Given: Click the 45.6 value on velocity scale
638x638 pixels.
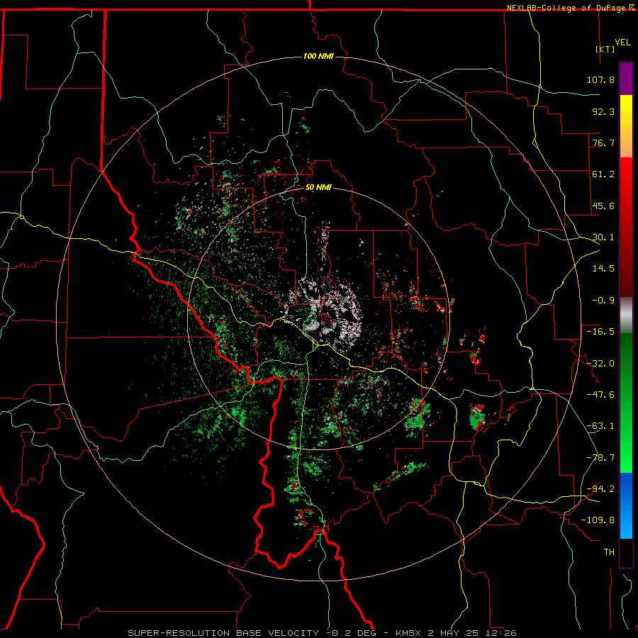Looking at the screenshot, I should point(603,206).
